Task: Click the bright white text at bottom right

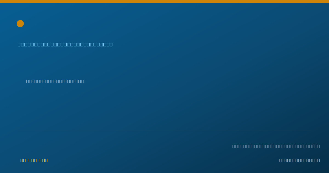Action: [299, 160]
